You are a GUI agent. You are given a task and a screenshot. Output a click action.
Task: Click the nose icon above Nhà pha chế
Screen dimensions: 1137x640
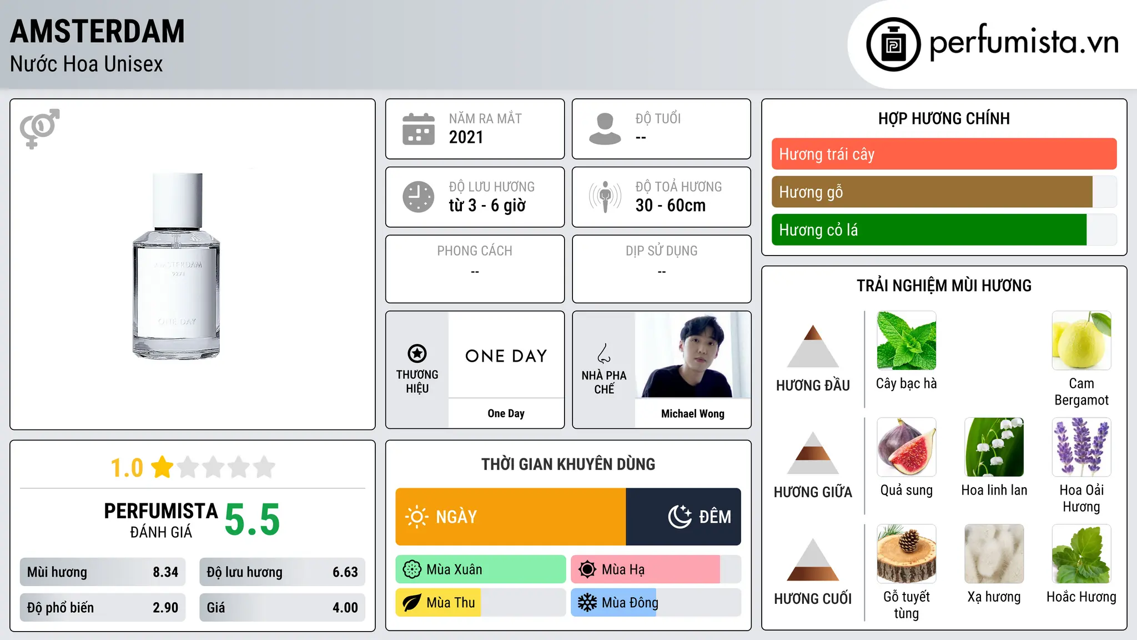click(604, 353)
